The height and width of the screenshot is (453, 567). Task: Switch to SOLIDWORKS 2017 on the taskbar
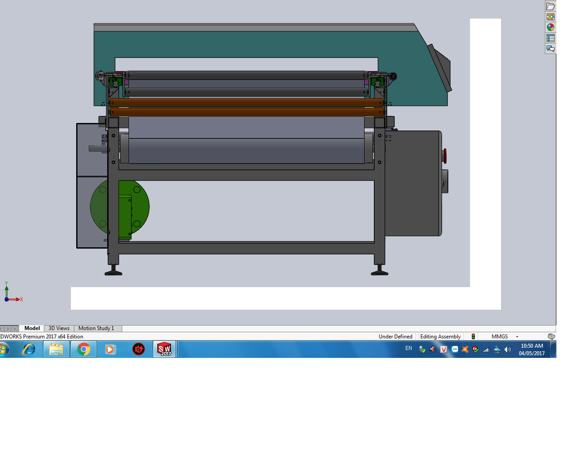click(165, 349)
